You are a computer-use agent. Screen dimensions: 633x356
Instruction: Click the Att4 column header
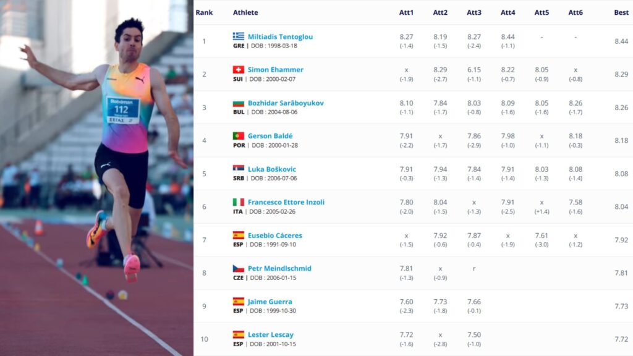tap(508, 12)
